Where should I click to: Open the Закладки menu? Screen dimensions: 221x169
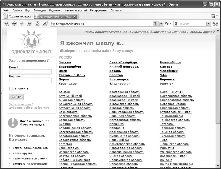[x=40, y=10]
